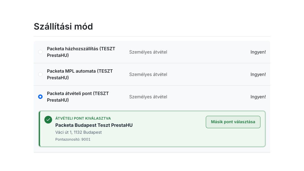Click the Ingyen! price for átvételi pont
Viewport: 304px width, 171px height.
[x=258, y=97]
